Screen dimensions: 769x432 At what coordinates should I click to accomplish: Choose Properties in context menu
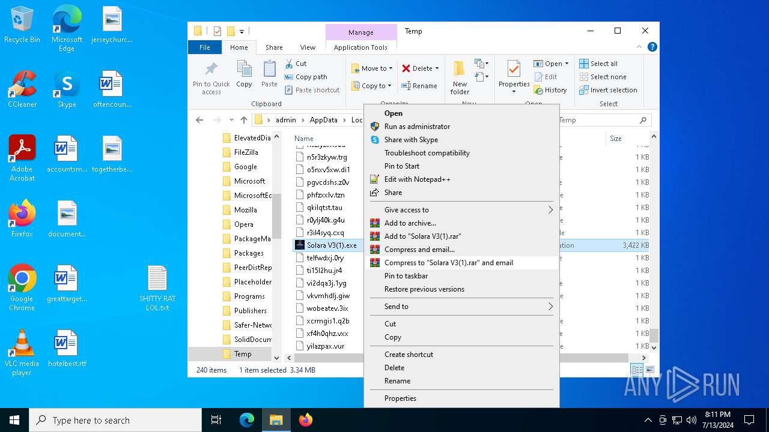[x=462, y=398]
